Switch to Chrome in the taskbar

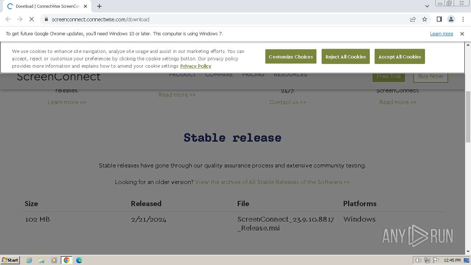click(67, 260)
